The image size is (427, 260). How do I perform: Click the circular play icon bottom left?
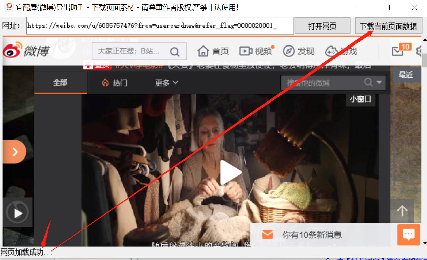click(x=18, y=212)
